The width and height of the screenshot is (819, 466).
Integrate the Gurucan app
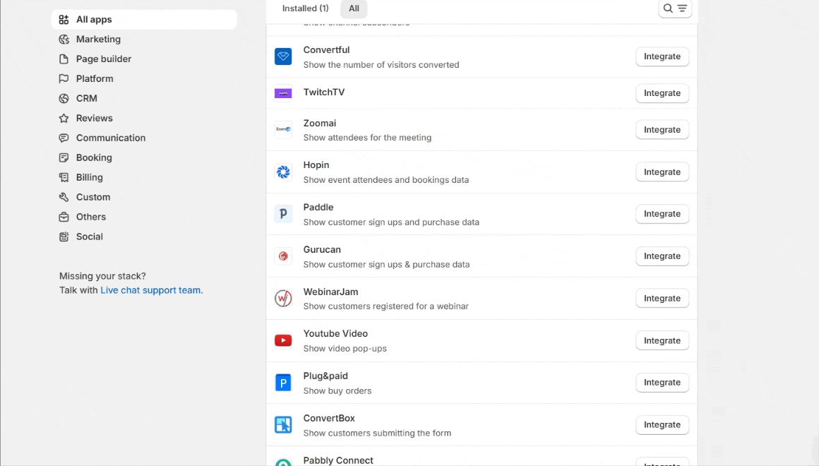click(x=662, y=256)
